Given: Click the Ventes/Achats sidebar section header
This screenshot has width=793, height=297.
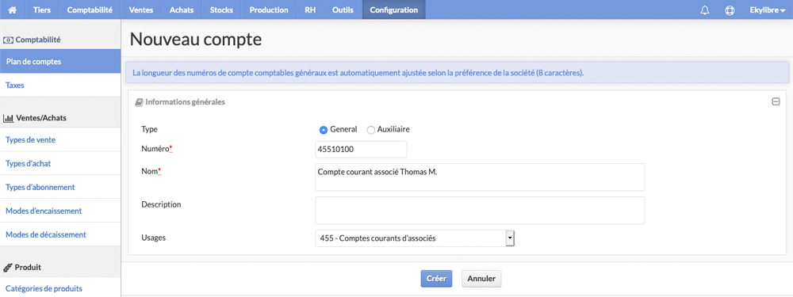Looking at the screenshot, I should coord(36,118).
